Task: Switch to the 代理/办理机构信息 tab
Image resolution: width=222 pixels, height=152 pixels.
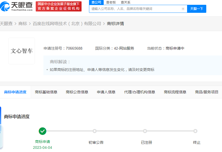Action: click(x=140, y=92)
